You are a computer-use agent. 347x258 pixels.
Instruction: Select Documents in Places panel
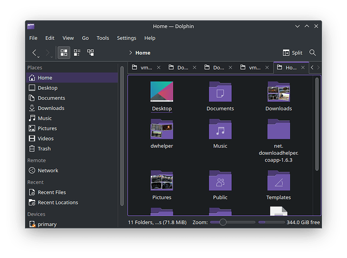72,98
